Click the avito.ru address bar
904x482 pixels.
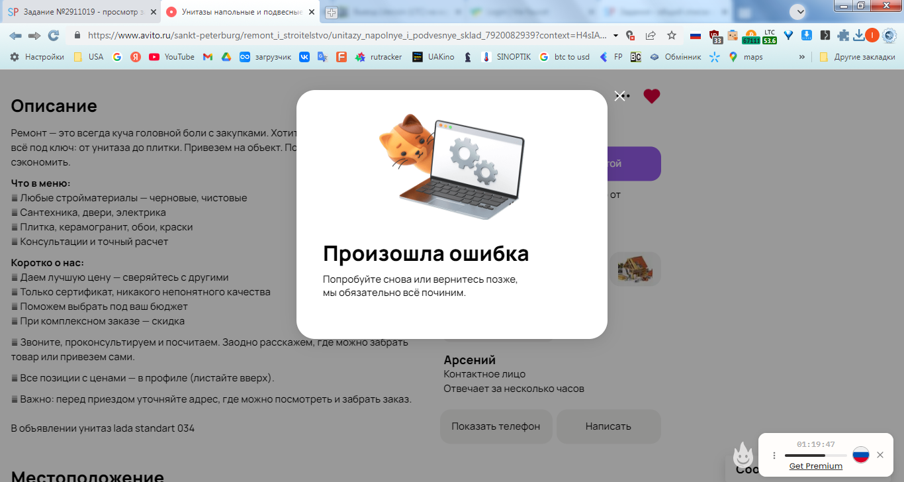click(347, 35)
